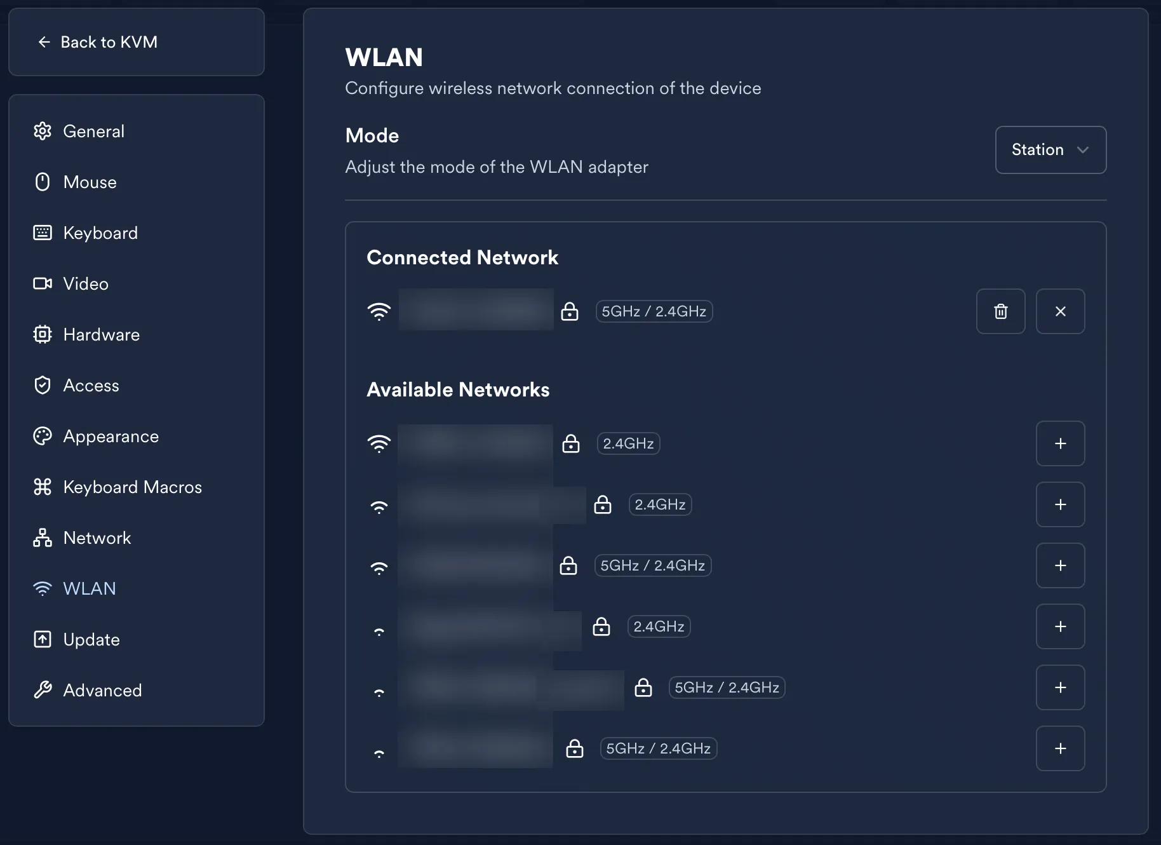
Task: Click the Network topology icon
Action: click(x=43, y=537)
